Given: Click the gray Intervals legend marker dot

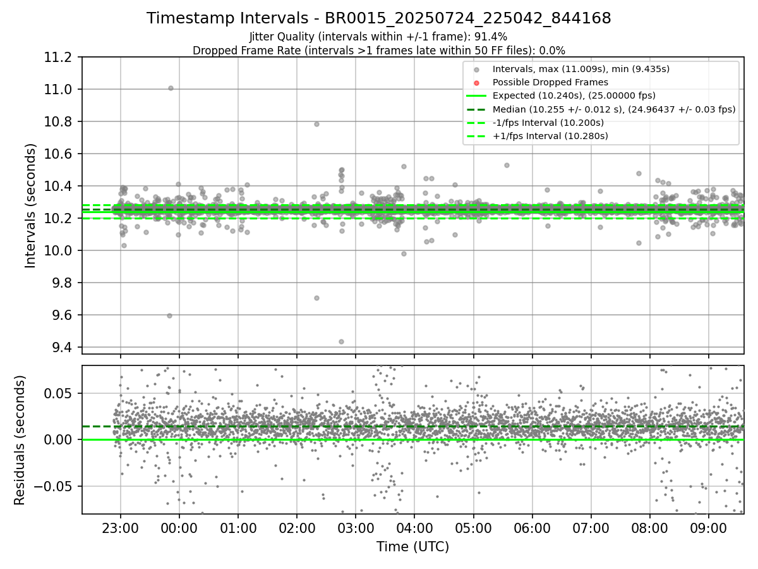Looking at the screenshot, I should pos(476,70).
